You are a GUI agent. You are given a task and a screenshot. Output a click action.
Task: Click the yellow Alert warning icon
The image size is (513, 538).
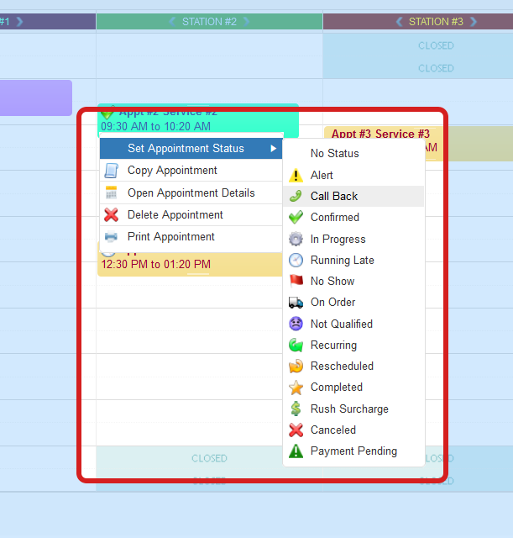[296, 176]
